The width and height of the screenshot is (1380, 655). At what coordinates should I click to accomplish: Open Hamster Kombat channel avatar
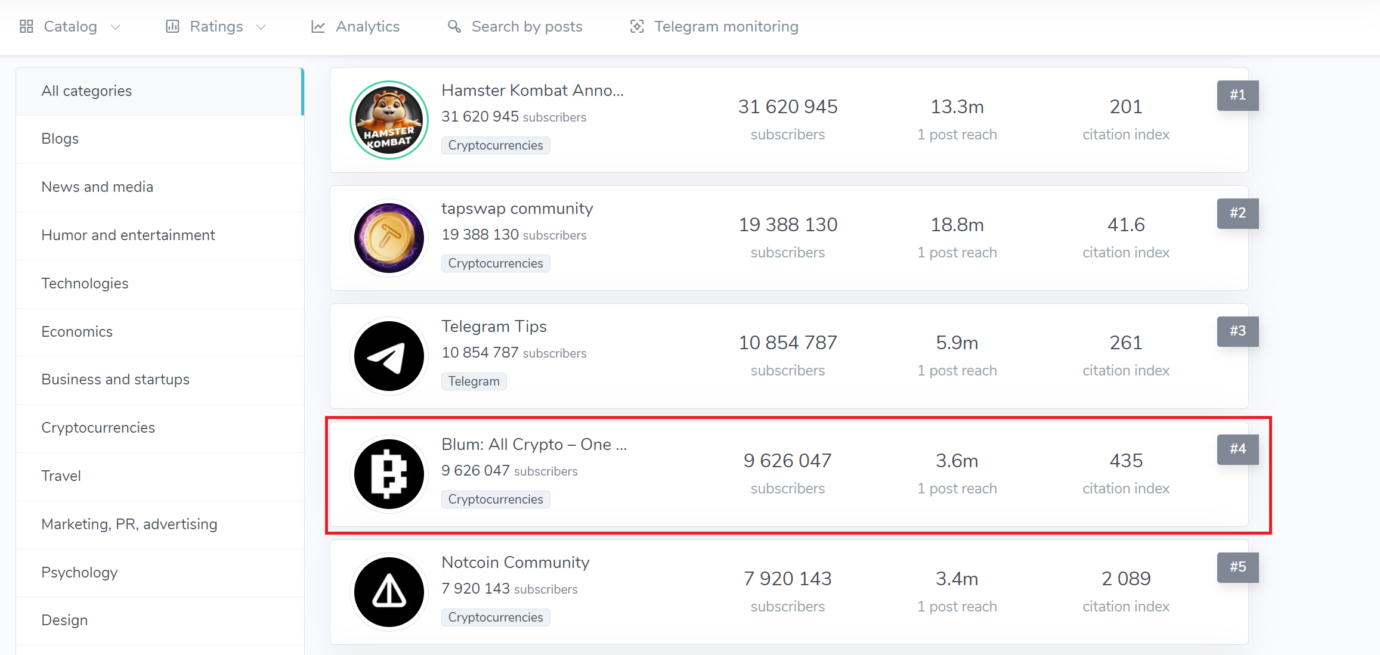(x=389, y=120)
